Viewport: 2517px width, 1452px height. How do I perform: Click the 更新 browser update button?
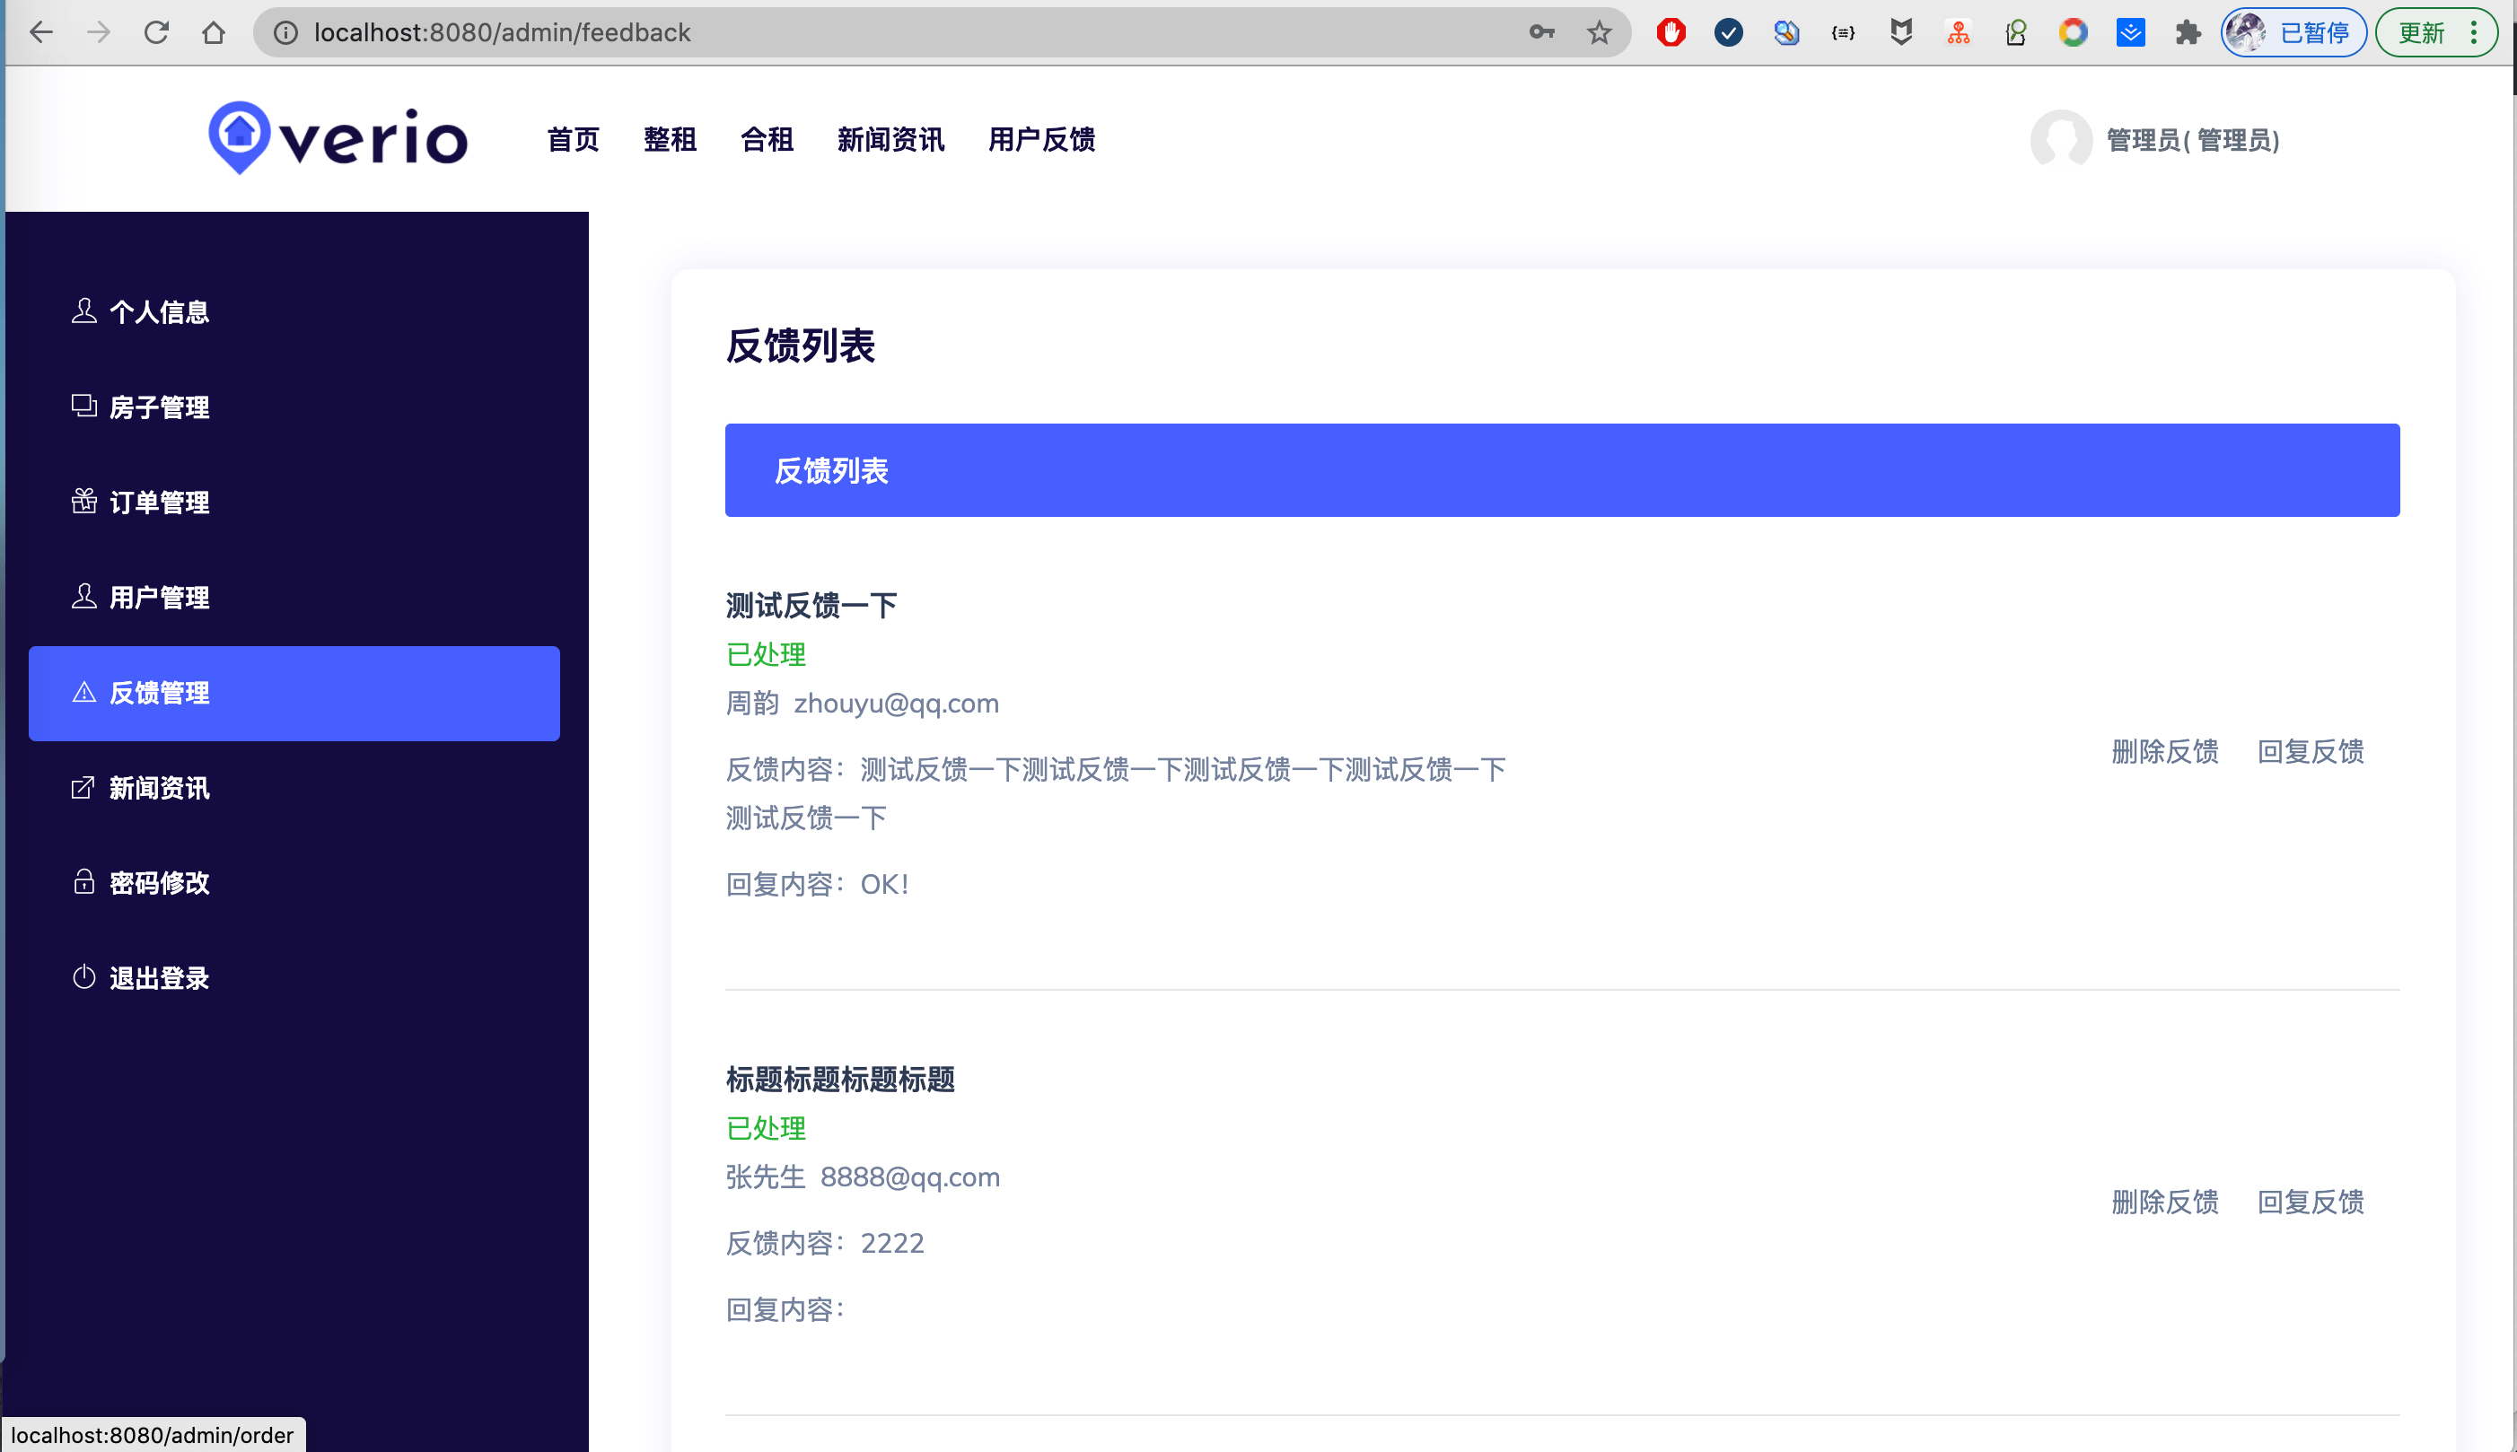[x=2421, y=33]
